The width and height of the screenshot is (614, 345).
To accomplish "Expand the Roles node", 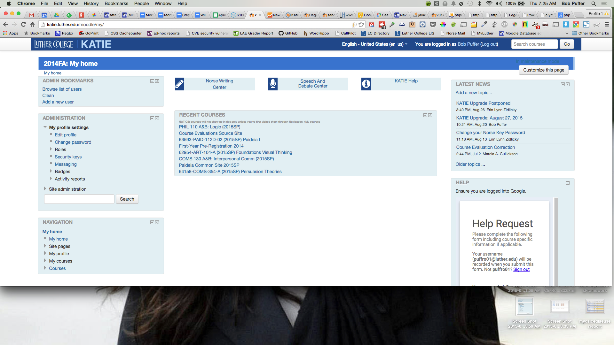I will click(x=51, y=149).
